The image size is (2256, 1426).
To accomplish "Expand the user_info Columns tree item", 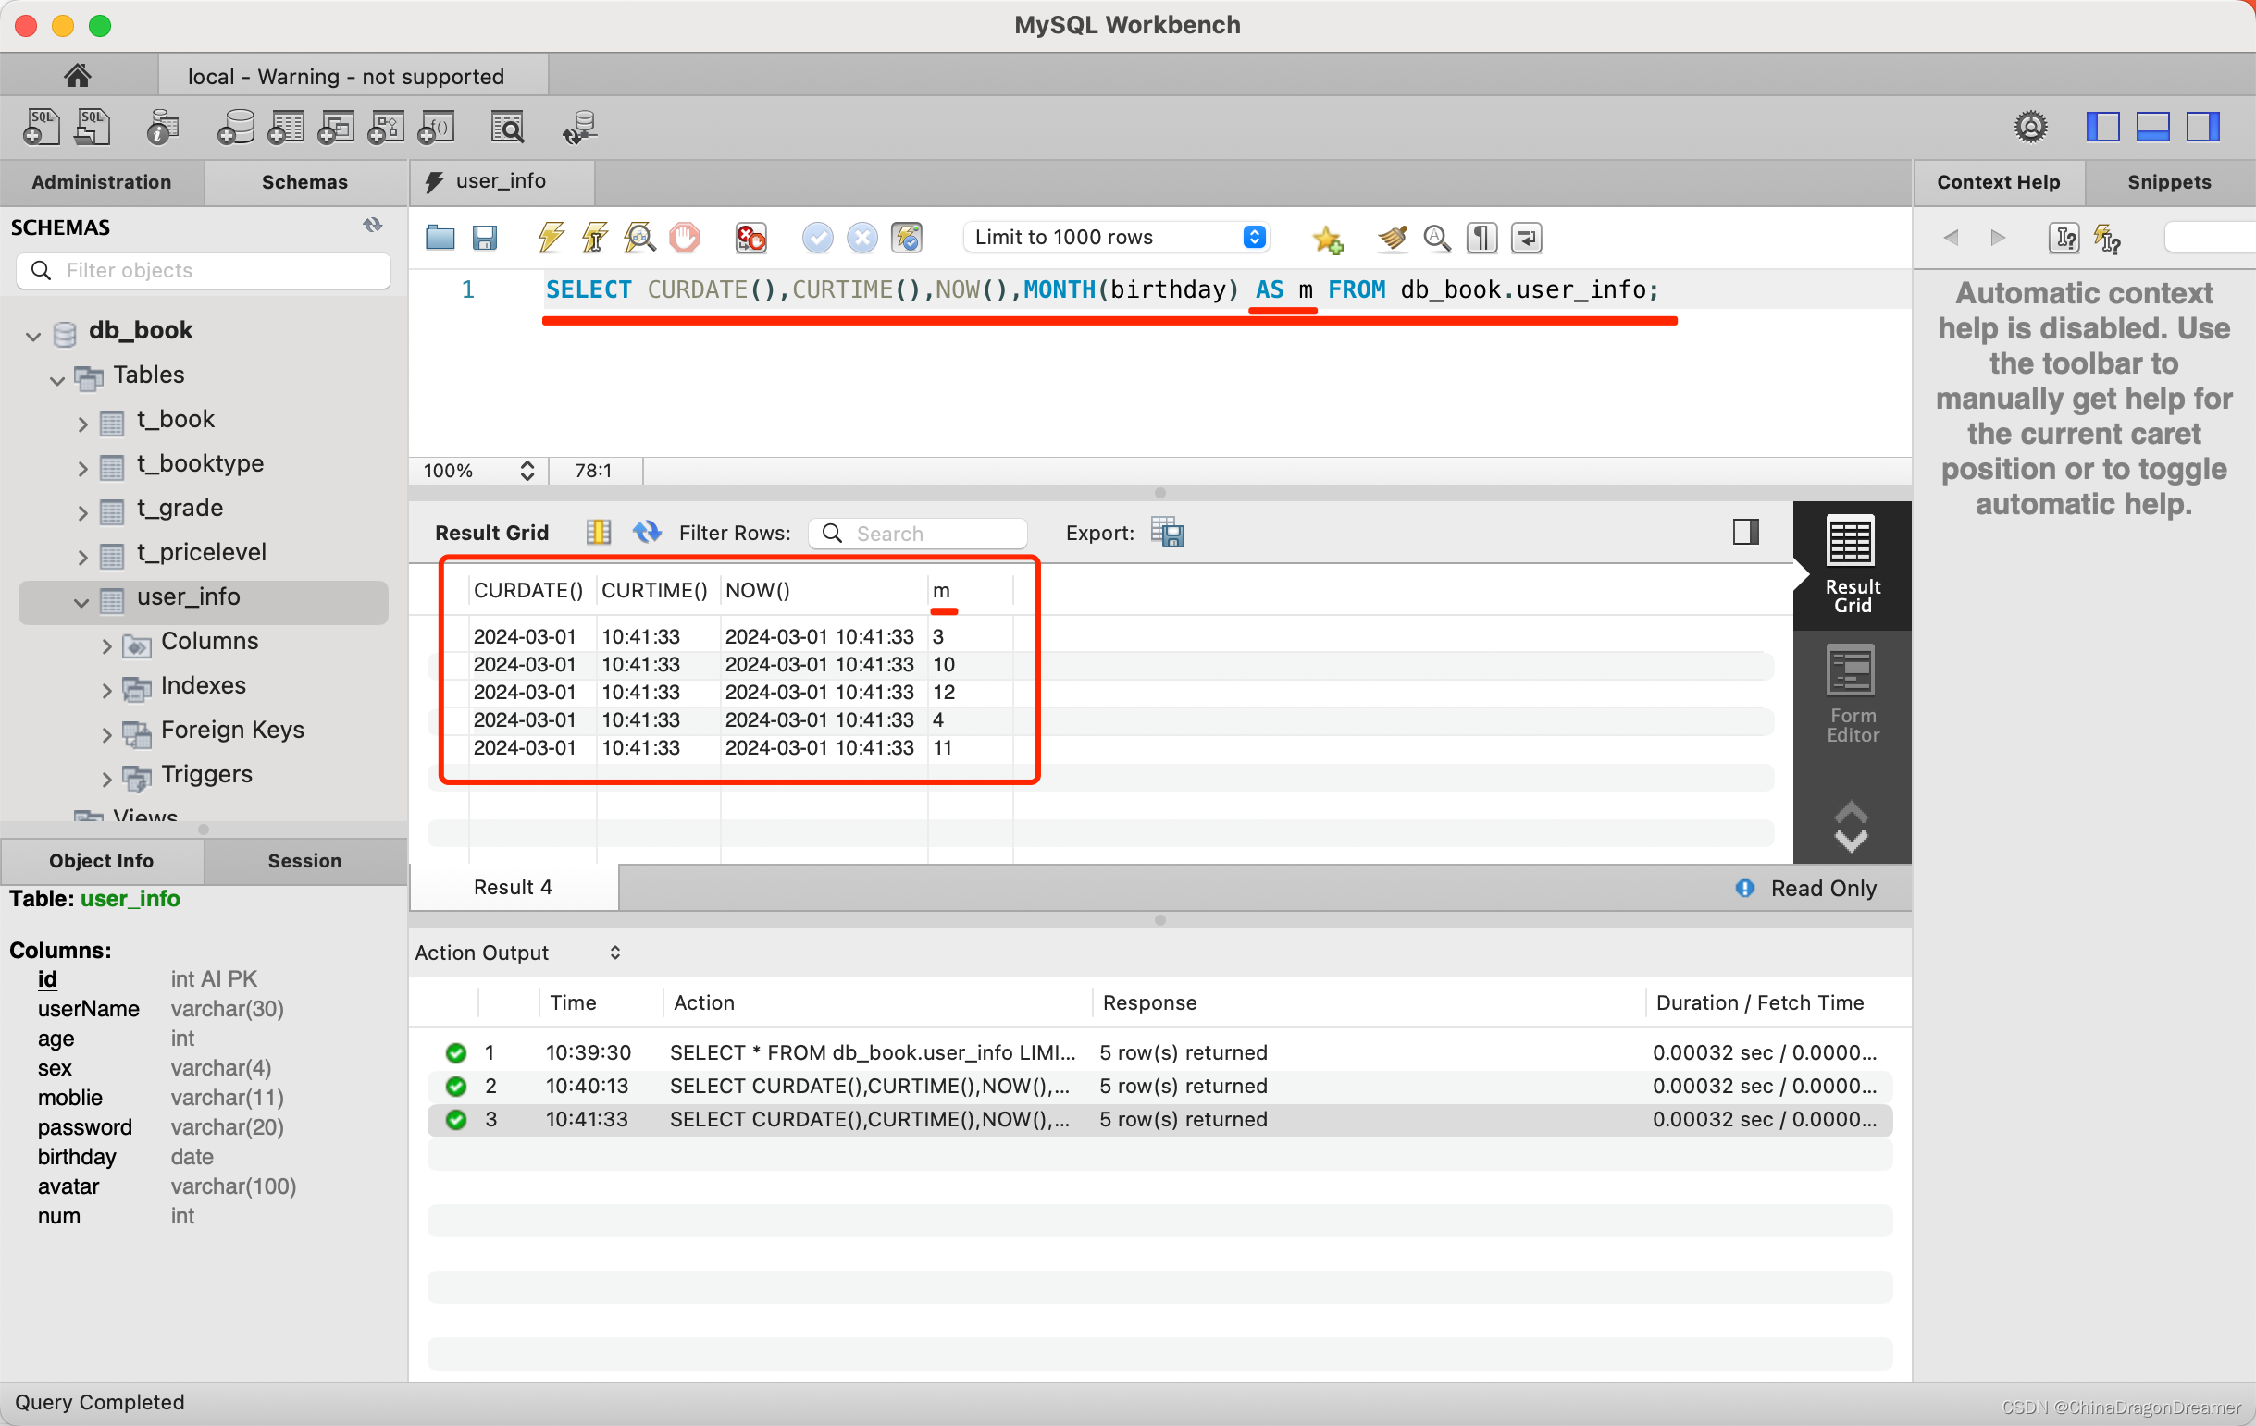I will click(106, 643).
